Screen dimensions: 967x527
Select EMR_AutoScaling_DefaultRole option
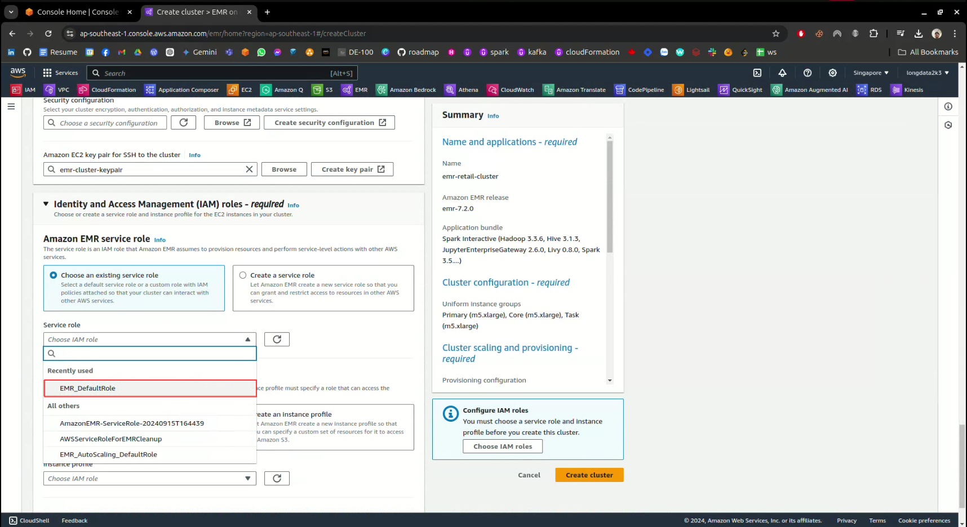[108, 454]
